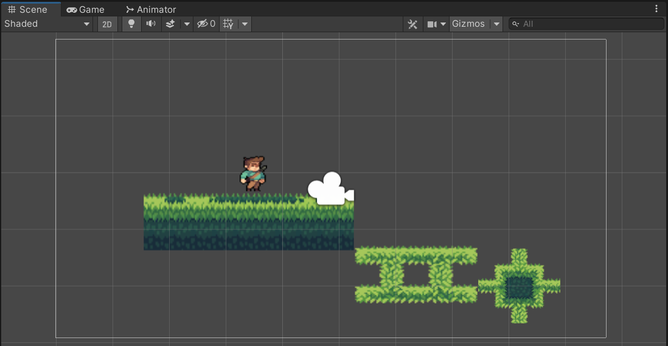668x346 pixels.
Task: Click the scene camera settings icon
Action: 432,24
